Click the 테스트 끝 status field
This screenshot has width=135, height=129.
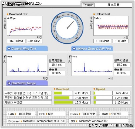[x=114, y=5]
